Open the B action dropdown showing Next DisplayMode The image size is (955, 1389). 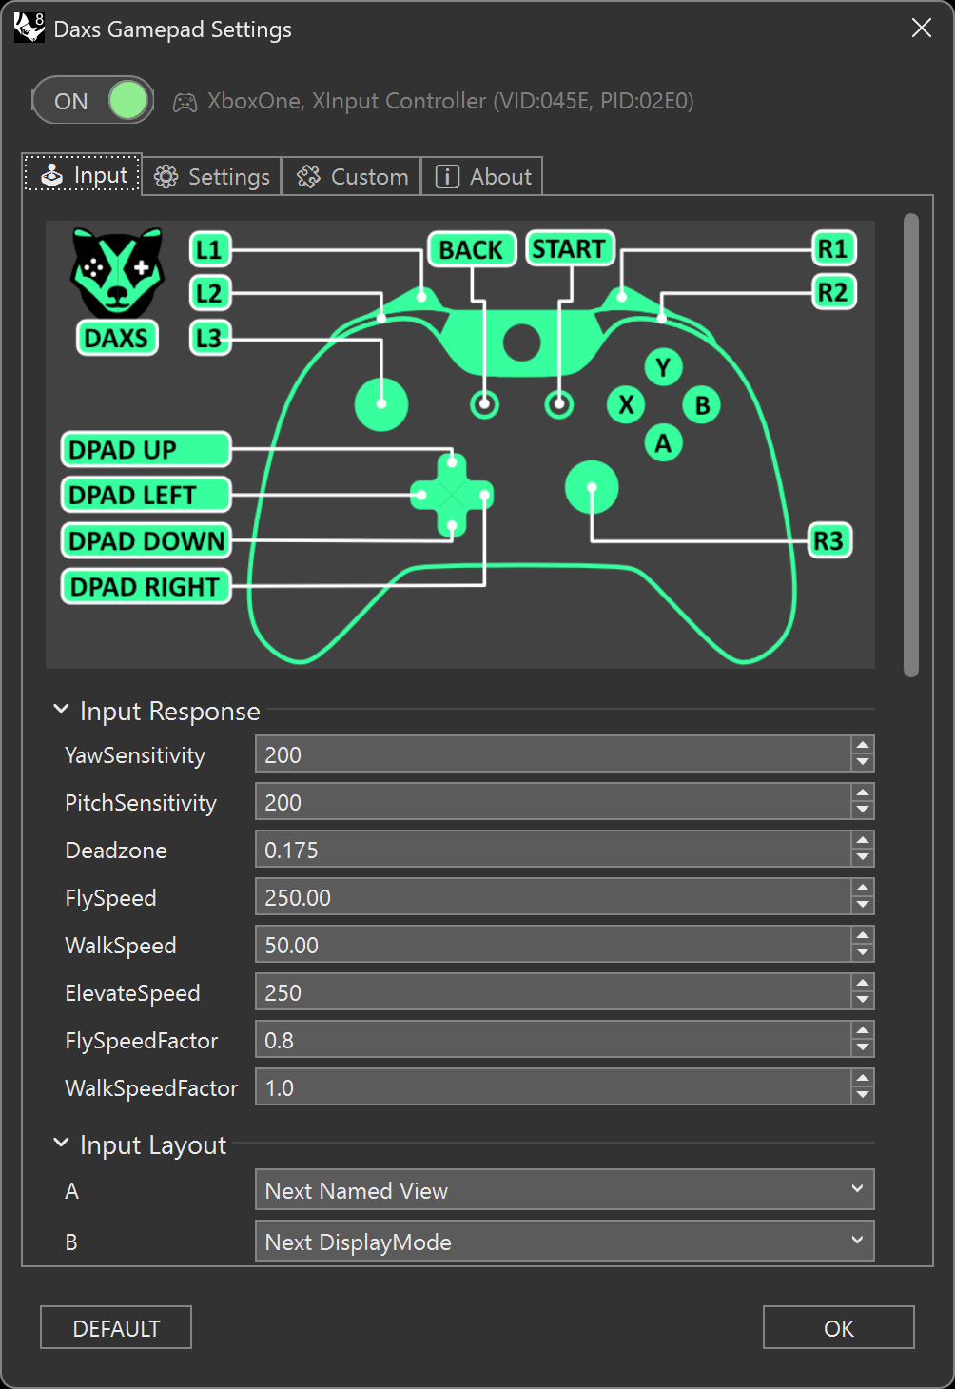pos(563,1241)
